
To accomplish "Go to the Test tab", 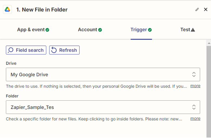I will point(187,29).
